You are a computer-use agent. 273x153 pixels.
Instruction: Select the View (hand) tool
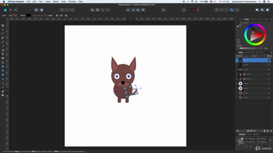point(3,91)
